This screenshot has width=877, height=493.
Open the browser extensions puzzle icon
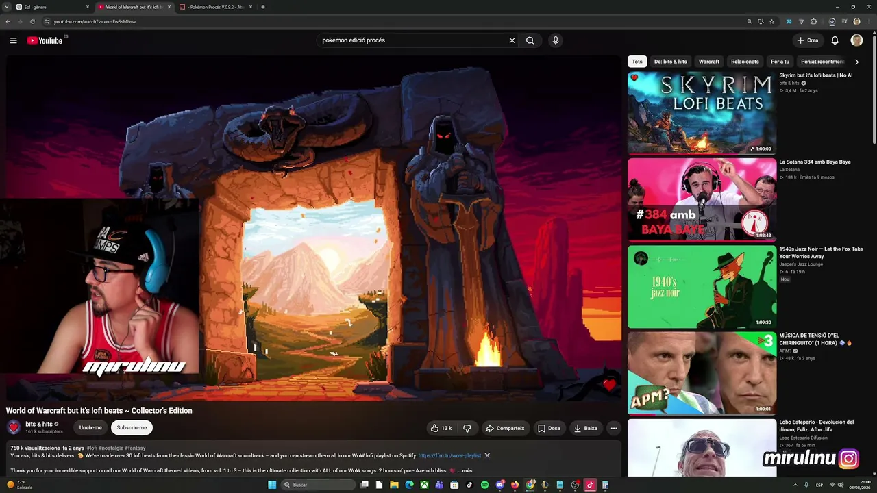[814, 21]
